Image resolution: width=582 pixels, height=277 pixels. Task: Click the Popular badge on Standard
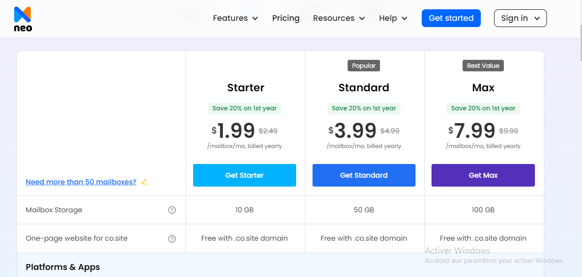point(364,66)
